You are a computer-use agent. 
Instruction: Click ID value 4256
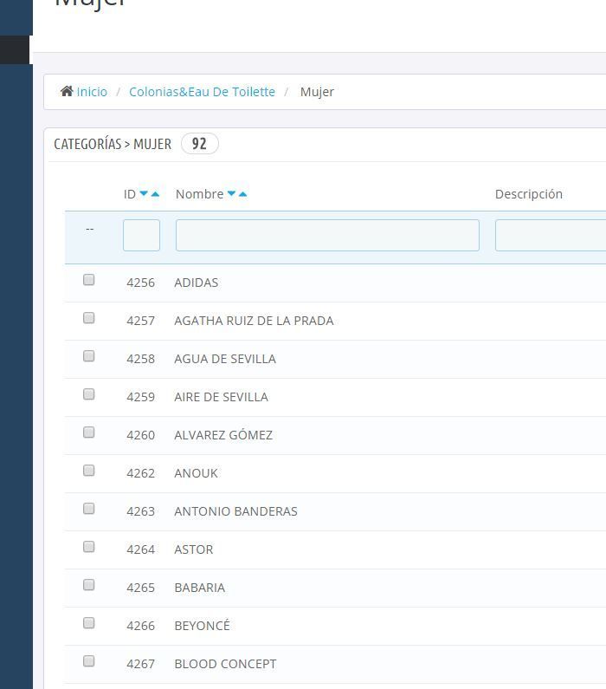(140, 283)
